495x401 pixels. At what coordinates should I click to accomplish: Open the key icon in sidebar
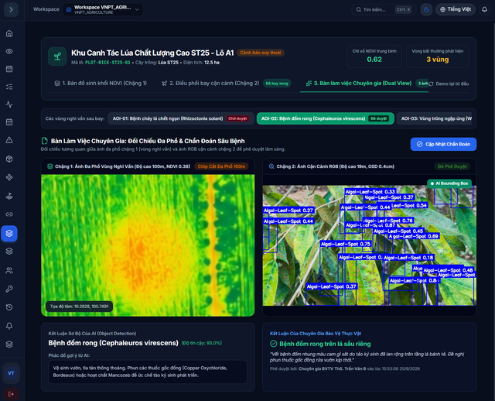coord(9,289)
